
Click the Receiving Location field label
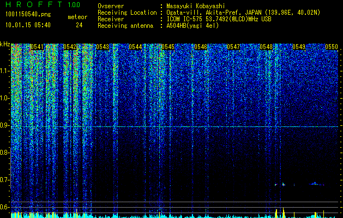click(x=127, y=13)
